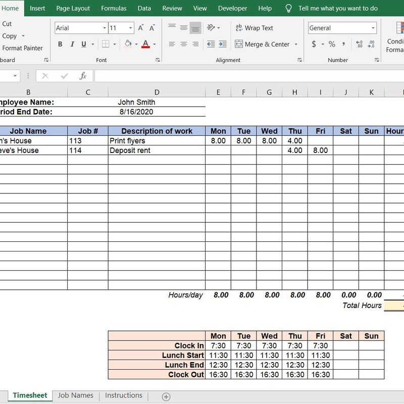Open Font settings dialog launcher
The height and width of the screenshot is (404, 404).
pos(158,60)
